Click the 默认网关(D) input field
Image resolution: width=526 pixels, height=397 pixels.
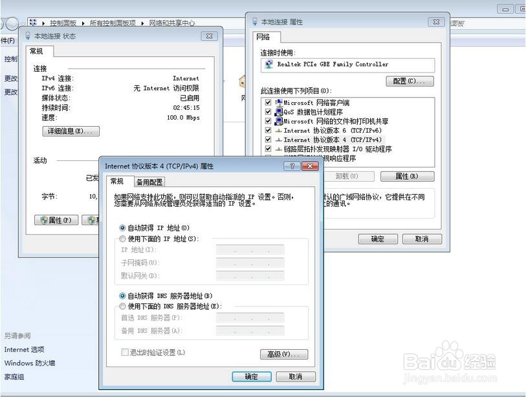pyautogui.click(x=250, y=275)
